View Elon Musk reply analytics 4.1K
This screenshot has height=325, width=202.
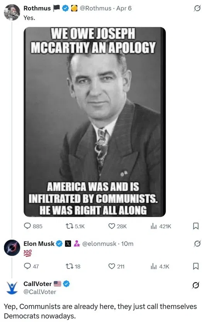click(x=160, y=266)
